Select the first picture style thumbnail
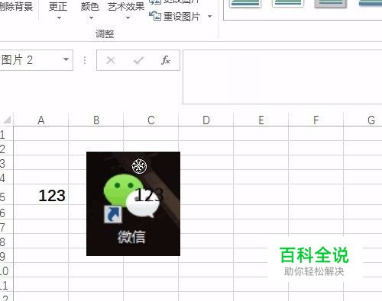 click(245, 4)
